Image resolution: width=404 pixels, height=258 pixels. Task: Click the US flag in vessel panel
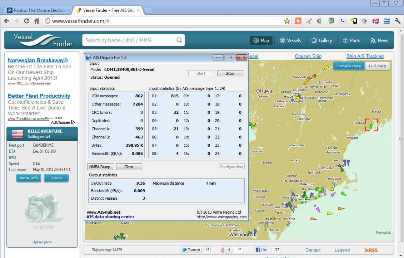click(x=18, y=133)
